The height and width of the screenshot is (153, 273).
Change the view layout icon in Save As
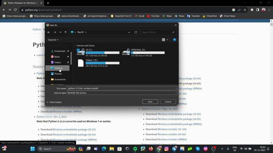(x=163, y=40)
